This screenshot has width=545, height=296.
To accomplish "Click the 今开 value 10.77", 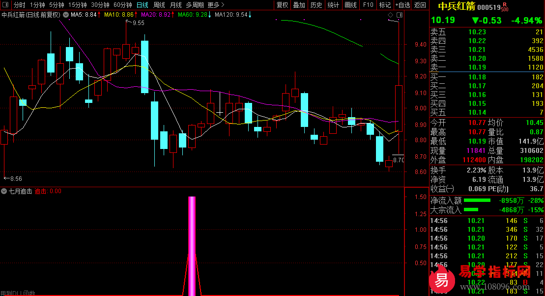I will 477,123.
